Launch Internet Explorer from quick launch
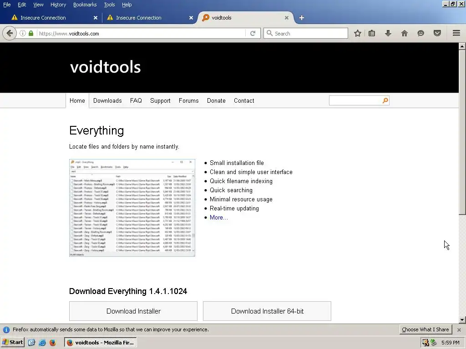Viewport: 466px width, 349px height. (x=42, y=343)
